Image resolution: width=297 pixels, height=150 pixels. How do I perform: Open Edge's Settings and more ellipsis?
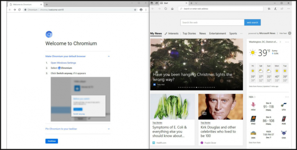(289, 9)
